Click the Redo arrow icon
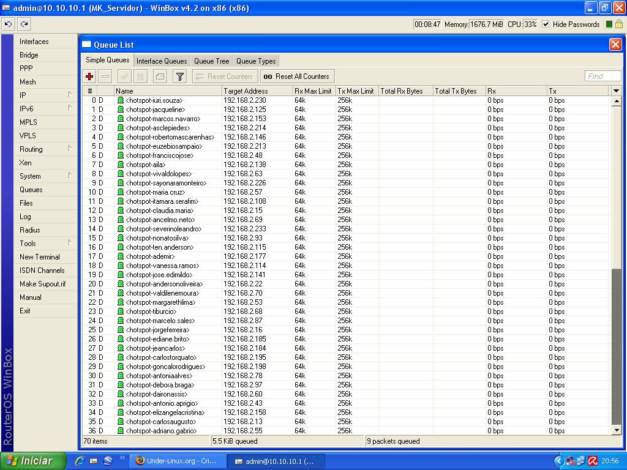 (24, 24)
